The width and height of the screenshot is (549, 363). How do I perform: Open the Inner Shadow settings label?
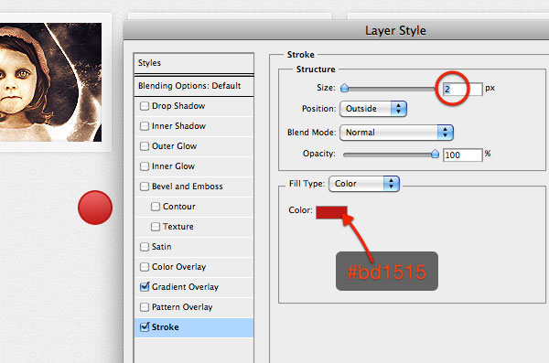179,126
